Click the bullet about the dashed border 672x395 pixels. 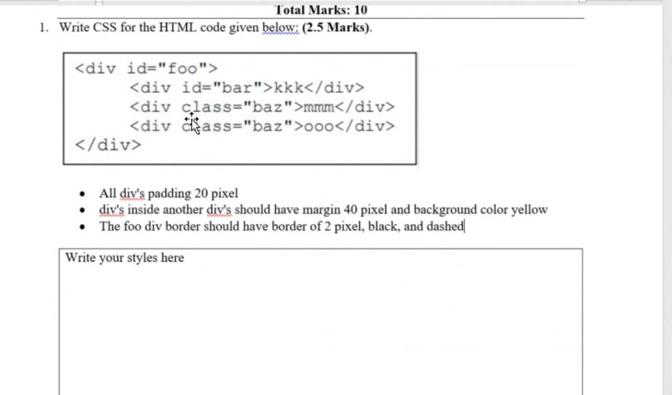click(281, 226)
